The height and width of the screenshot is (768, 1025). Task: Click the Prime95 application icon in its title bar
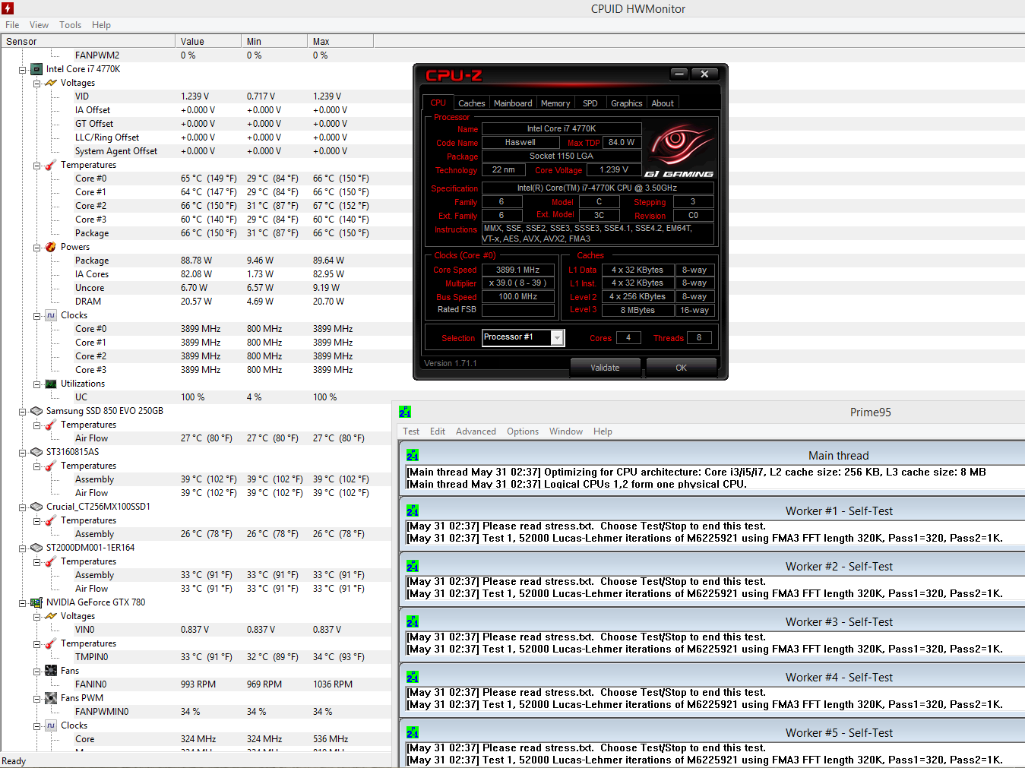point(405,412)
